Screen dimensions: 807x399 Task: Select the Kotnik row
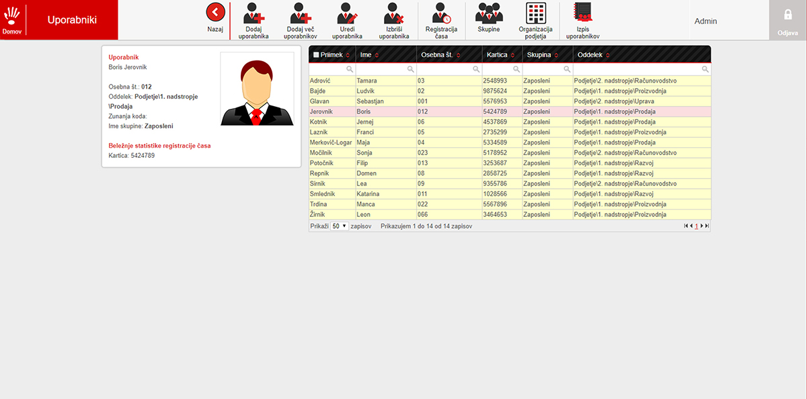click(x=509, y=122)
